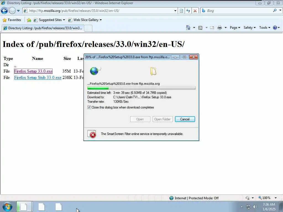Click the search magnifier icon

click(x=275, y=10)
